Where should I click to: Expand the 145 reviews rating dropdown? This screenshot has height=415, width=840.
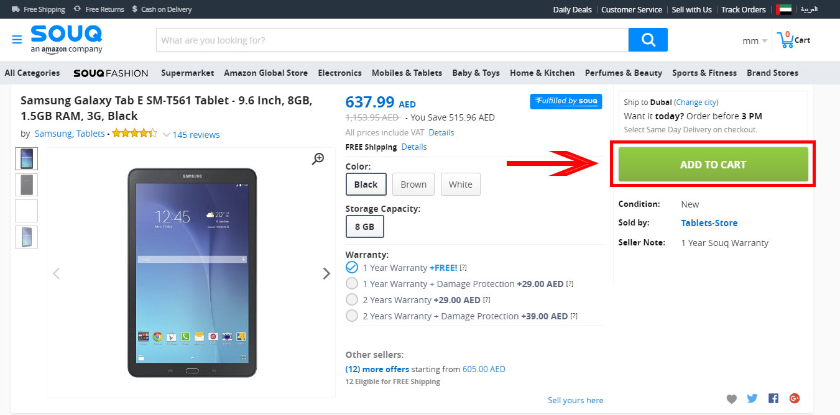(x=167, y=135)
